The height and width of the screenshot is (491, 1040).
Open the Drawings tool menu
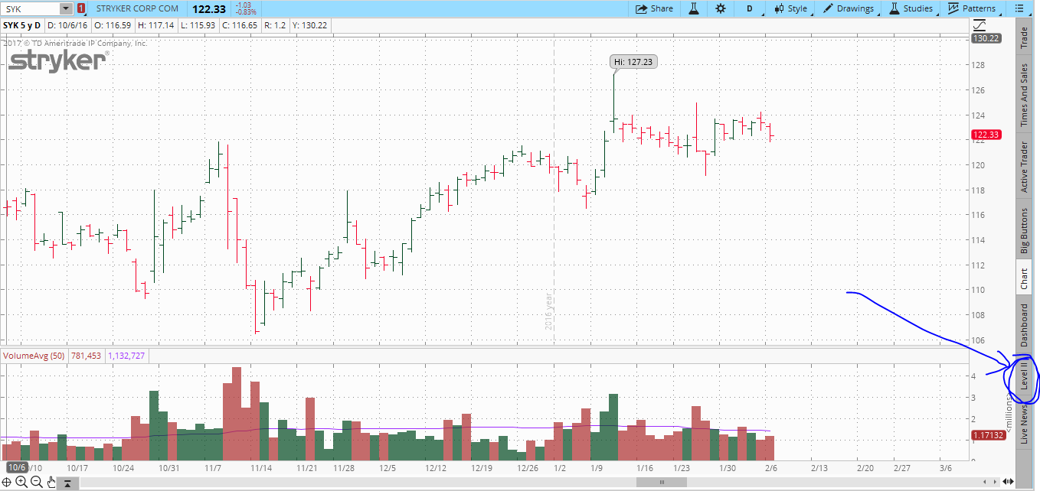848,8
